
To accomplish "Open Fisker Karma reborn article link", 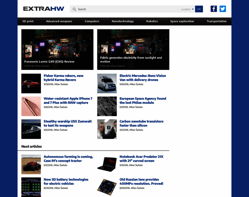I will coord(64,78).
